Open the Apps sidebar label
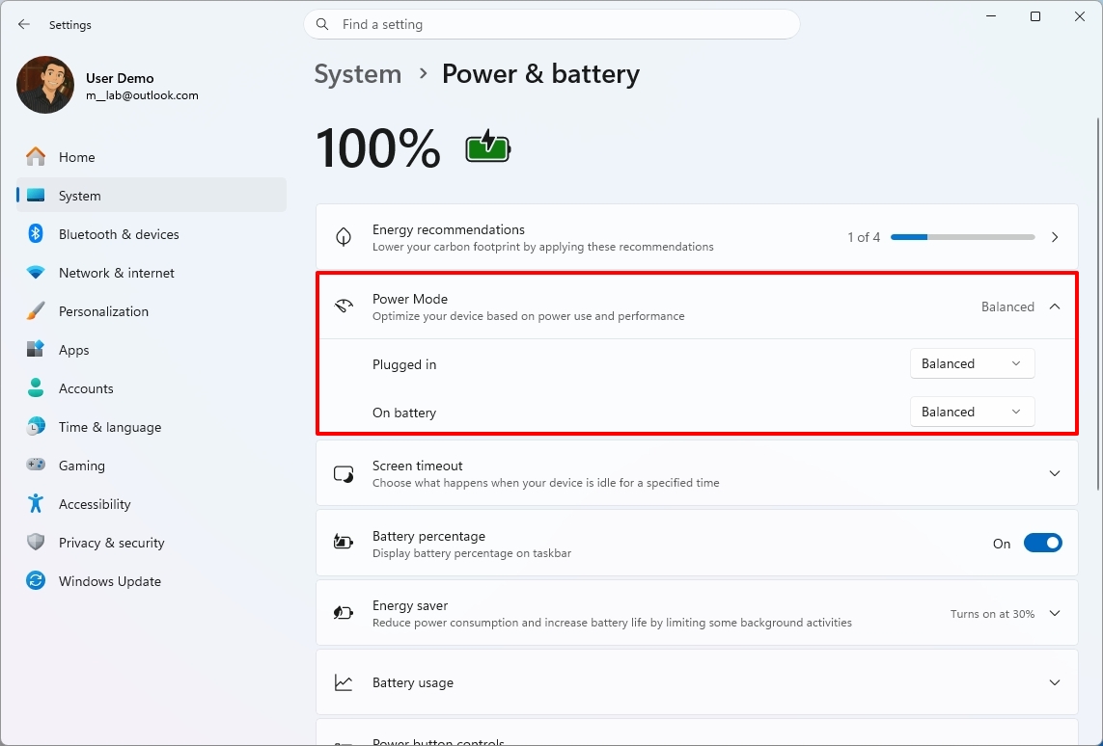Image resolution: width=1103 pixels, height=746 pixels. pos(74,350)
